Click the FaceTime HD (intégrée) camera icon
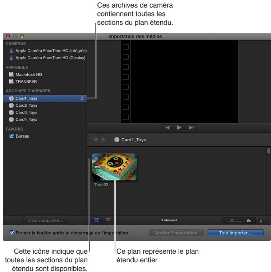This screenshot has width=271, height=272. pos(11,51)
